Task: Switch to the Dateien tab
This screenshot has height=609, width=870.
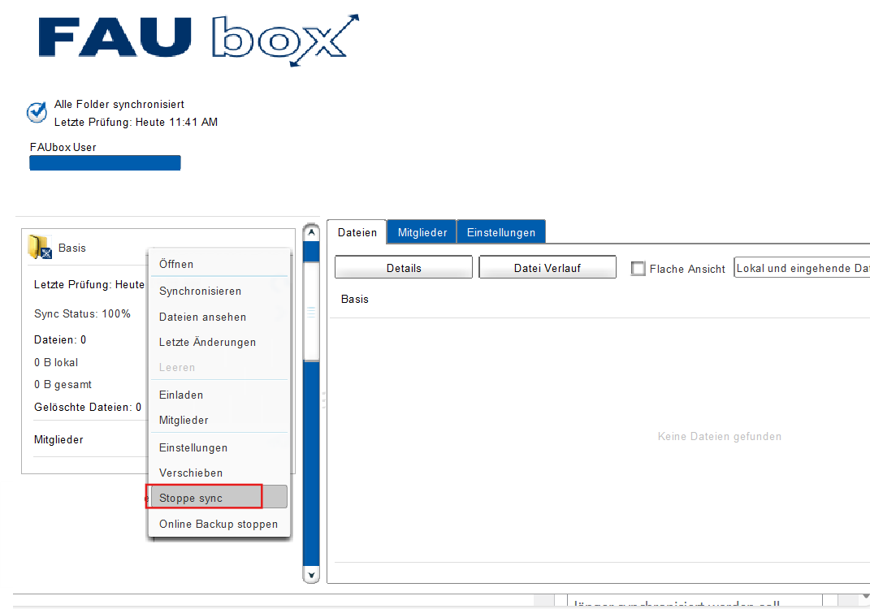Action: click(357, 232)
